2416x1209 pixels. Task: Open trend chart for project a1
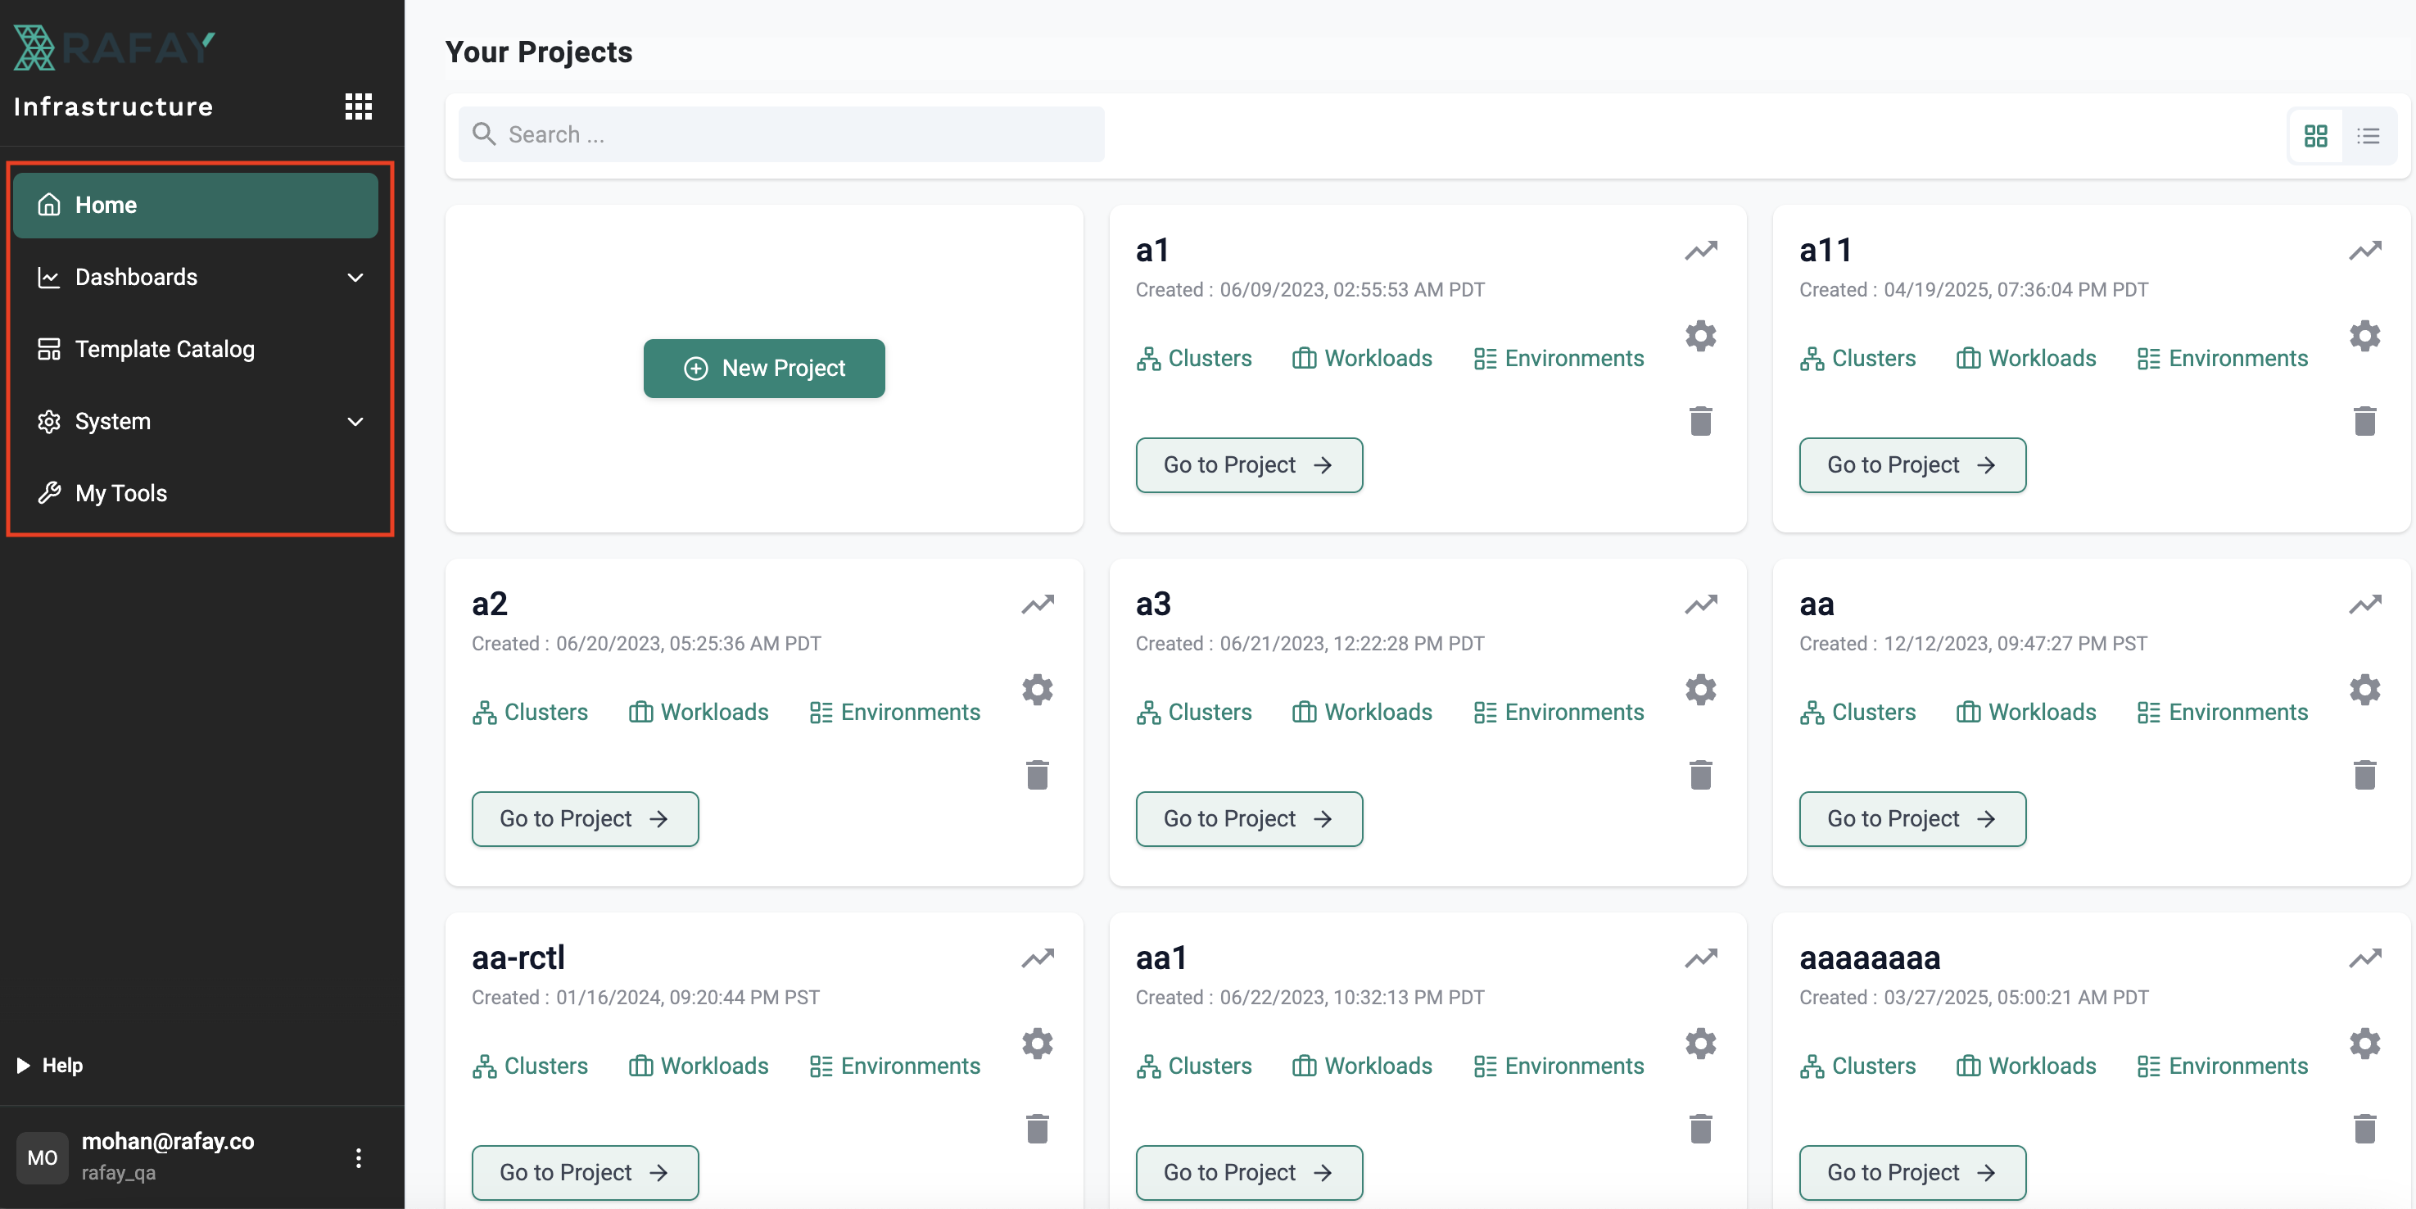point(1700,251)
